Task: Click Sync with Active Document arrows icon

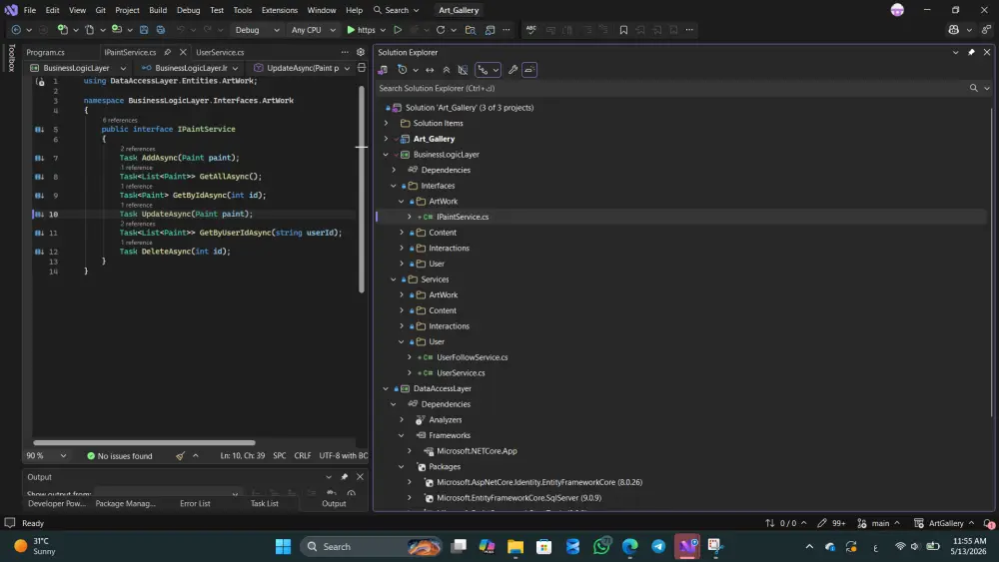Action: 430,70
